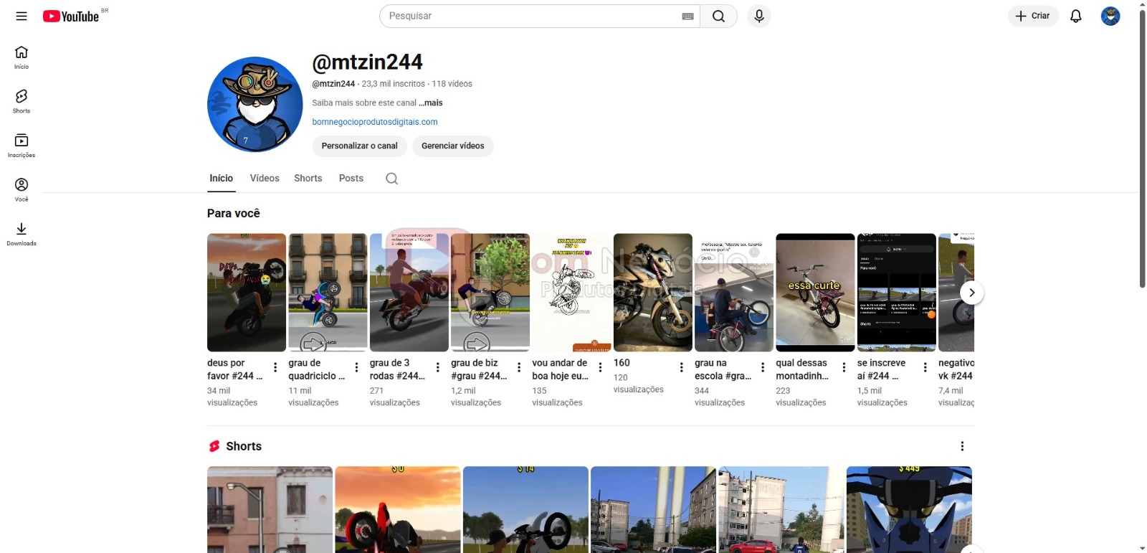The image size is (1147, 553).
Task: Expand channel description with "...mais"
Action: click(431, 103)
